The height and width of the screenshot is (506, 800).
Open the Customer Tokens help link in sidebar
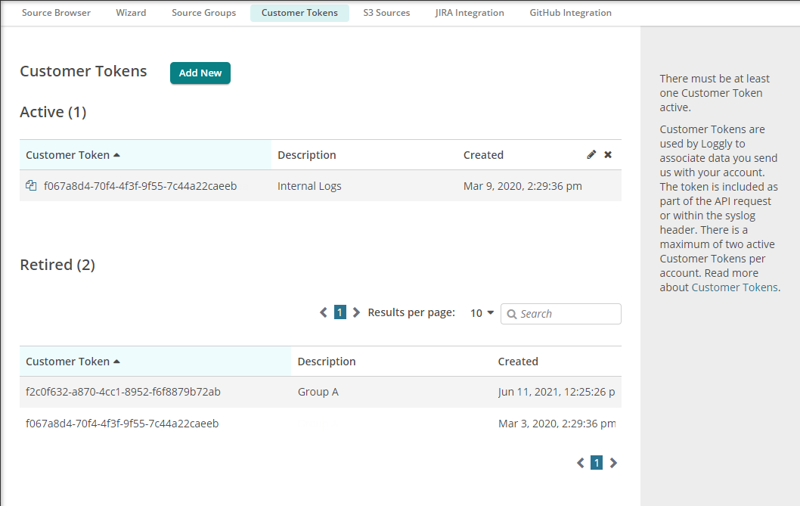734,287
